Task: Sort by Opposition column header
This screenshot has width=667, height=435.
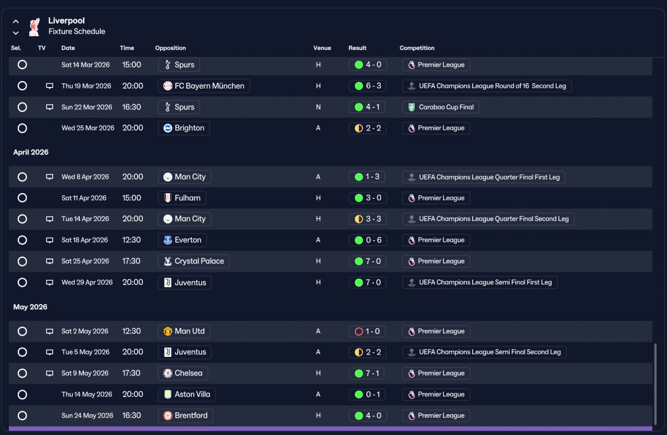Action: [x=170, y=48]
